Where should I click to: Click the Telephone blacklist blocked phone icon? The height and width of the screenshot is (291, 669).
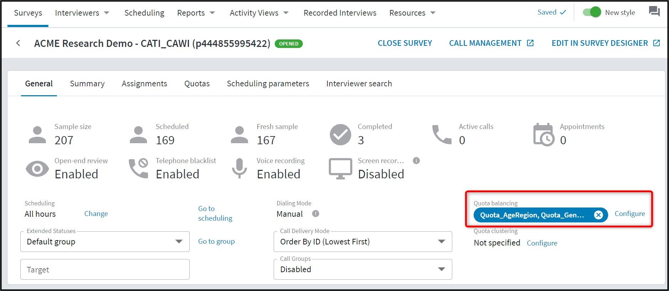click(x=138, y=168)
